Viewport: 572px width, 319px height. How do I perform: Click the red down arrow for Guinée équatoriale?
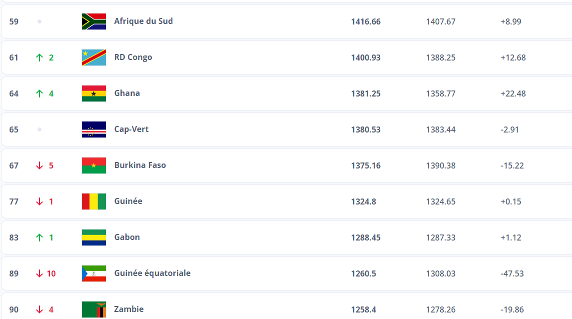tap(39, 273)
